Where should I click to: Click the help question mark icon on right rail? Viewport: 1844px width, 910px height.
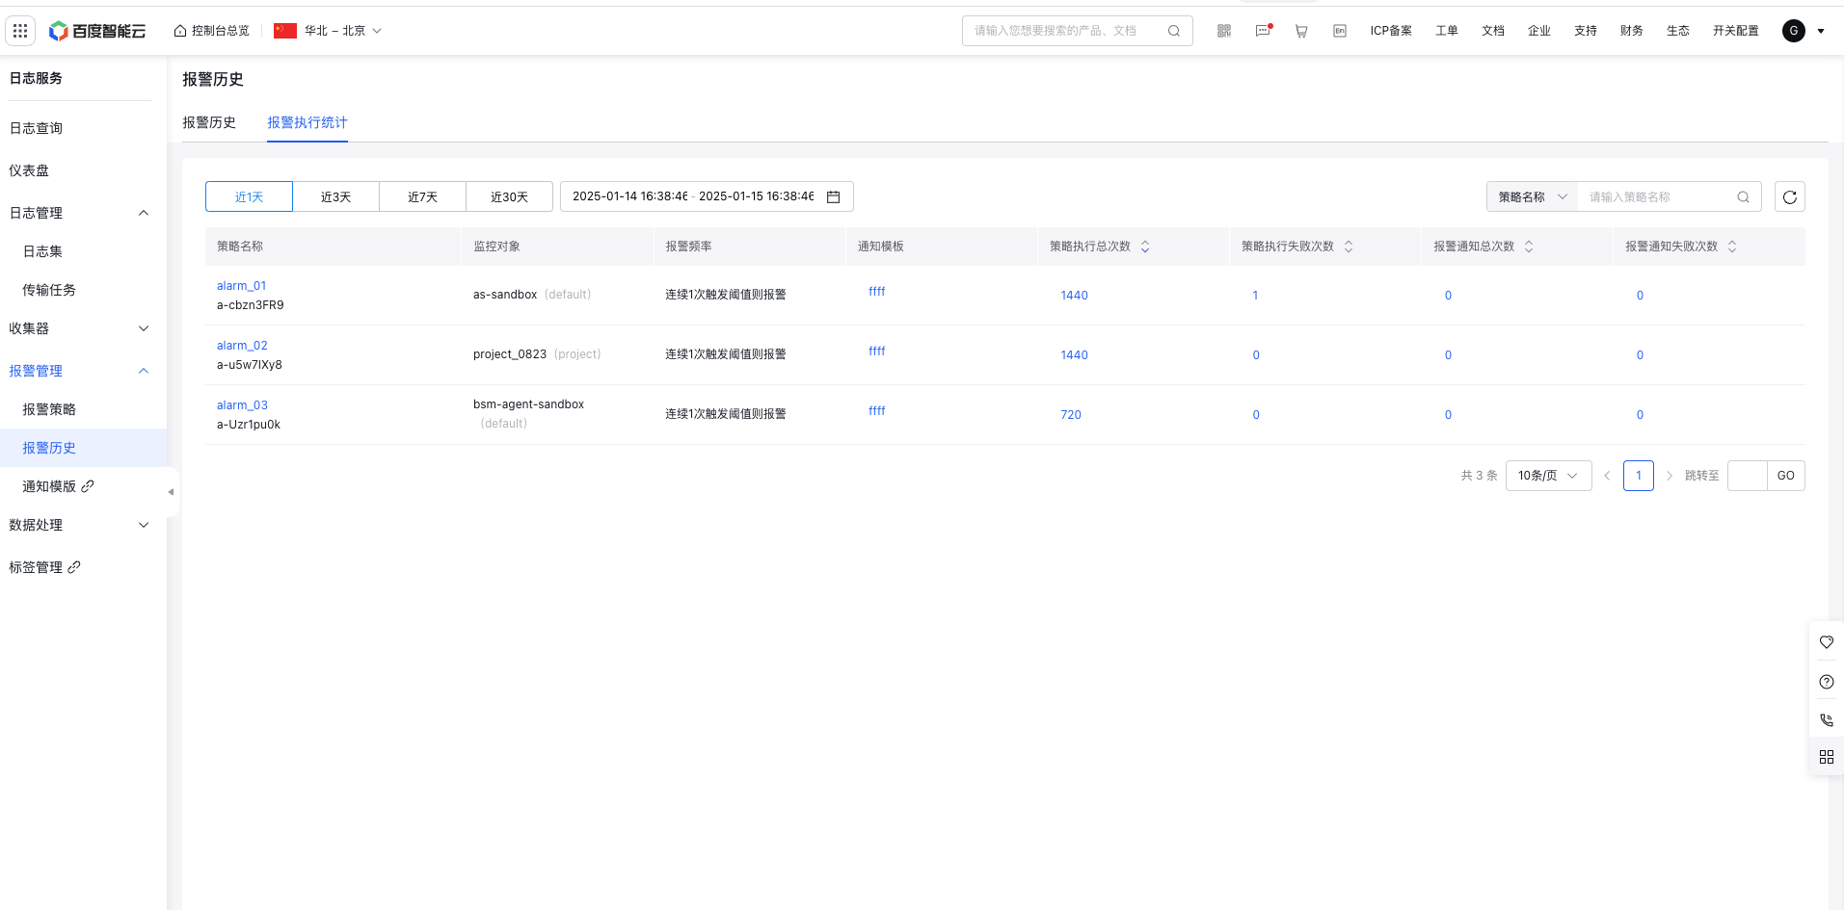[x=1827, y=682]
